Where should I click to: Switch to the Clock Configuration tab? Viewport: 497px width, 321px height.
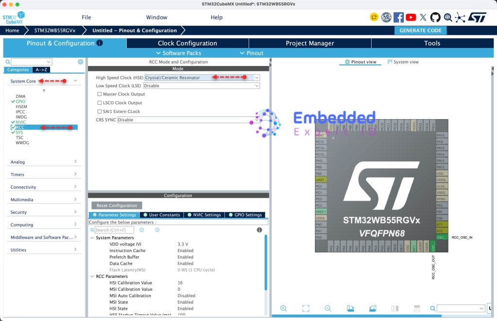(187, 43)
